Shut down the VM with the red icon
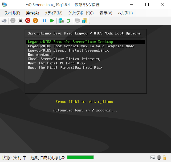The height and width of the screenshot is (162, 171). (28, 21)
